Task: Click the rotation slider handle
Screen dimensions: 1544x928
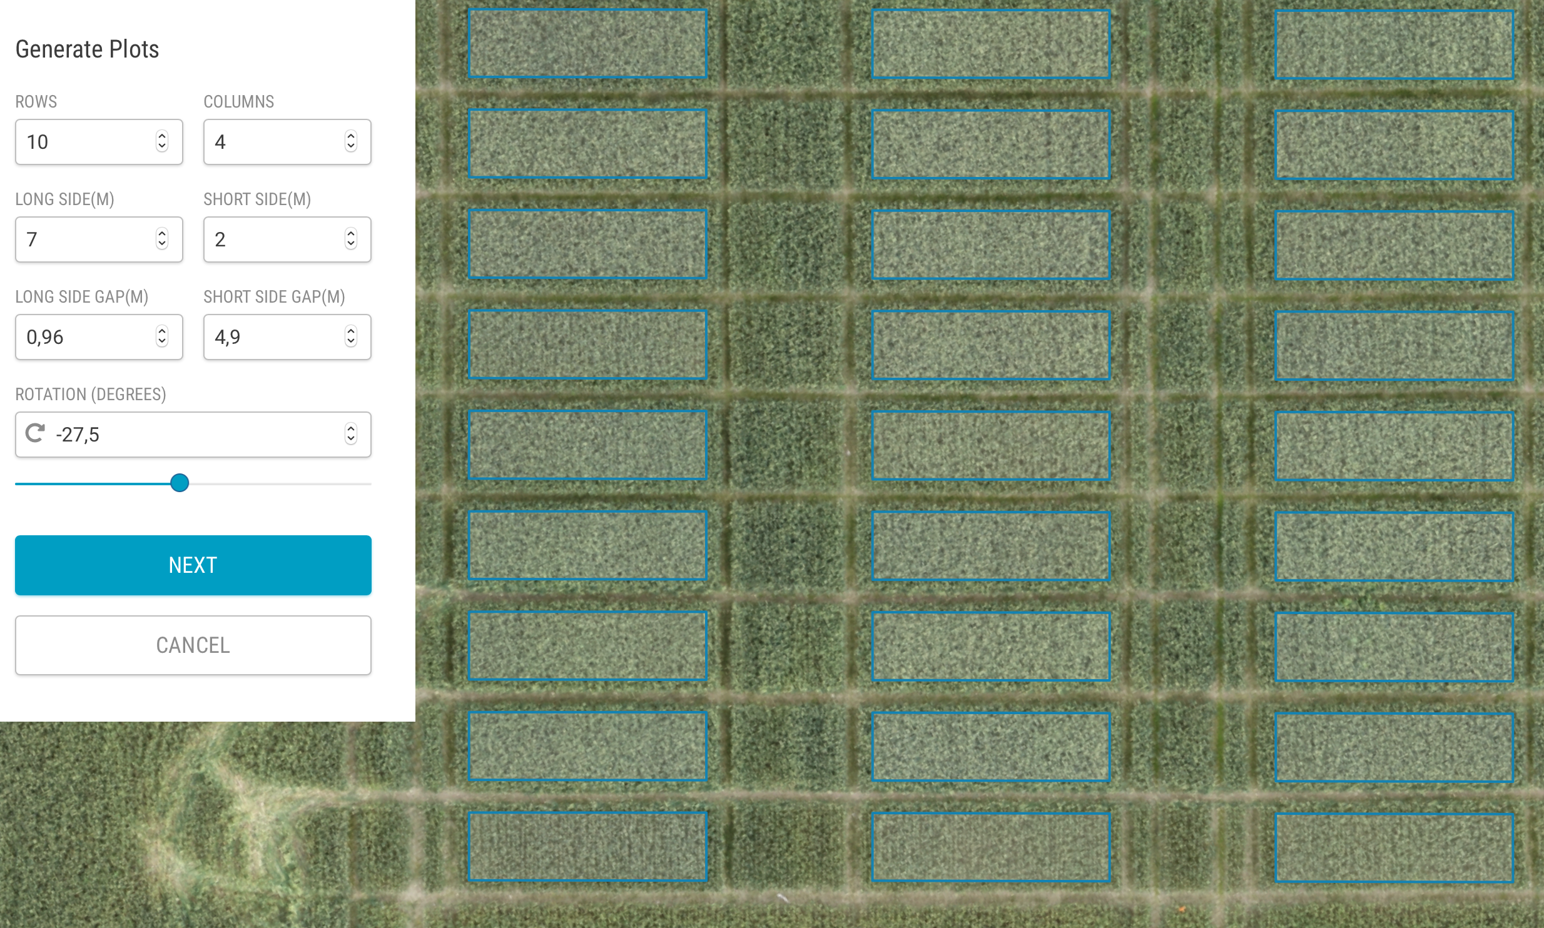Action: pyautogui.click(x=180, y=483)
